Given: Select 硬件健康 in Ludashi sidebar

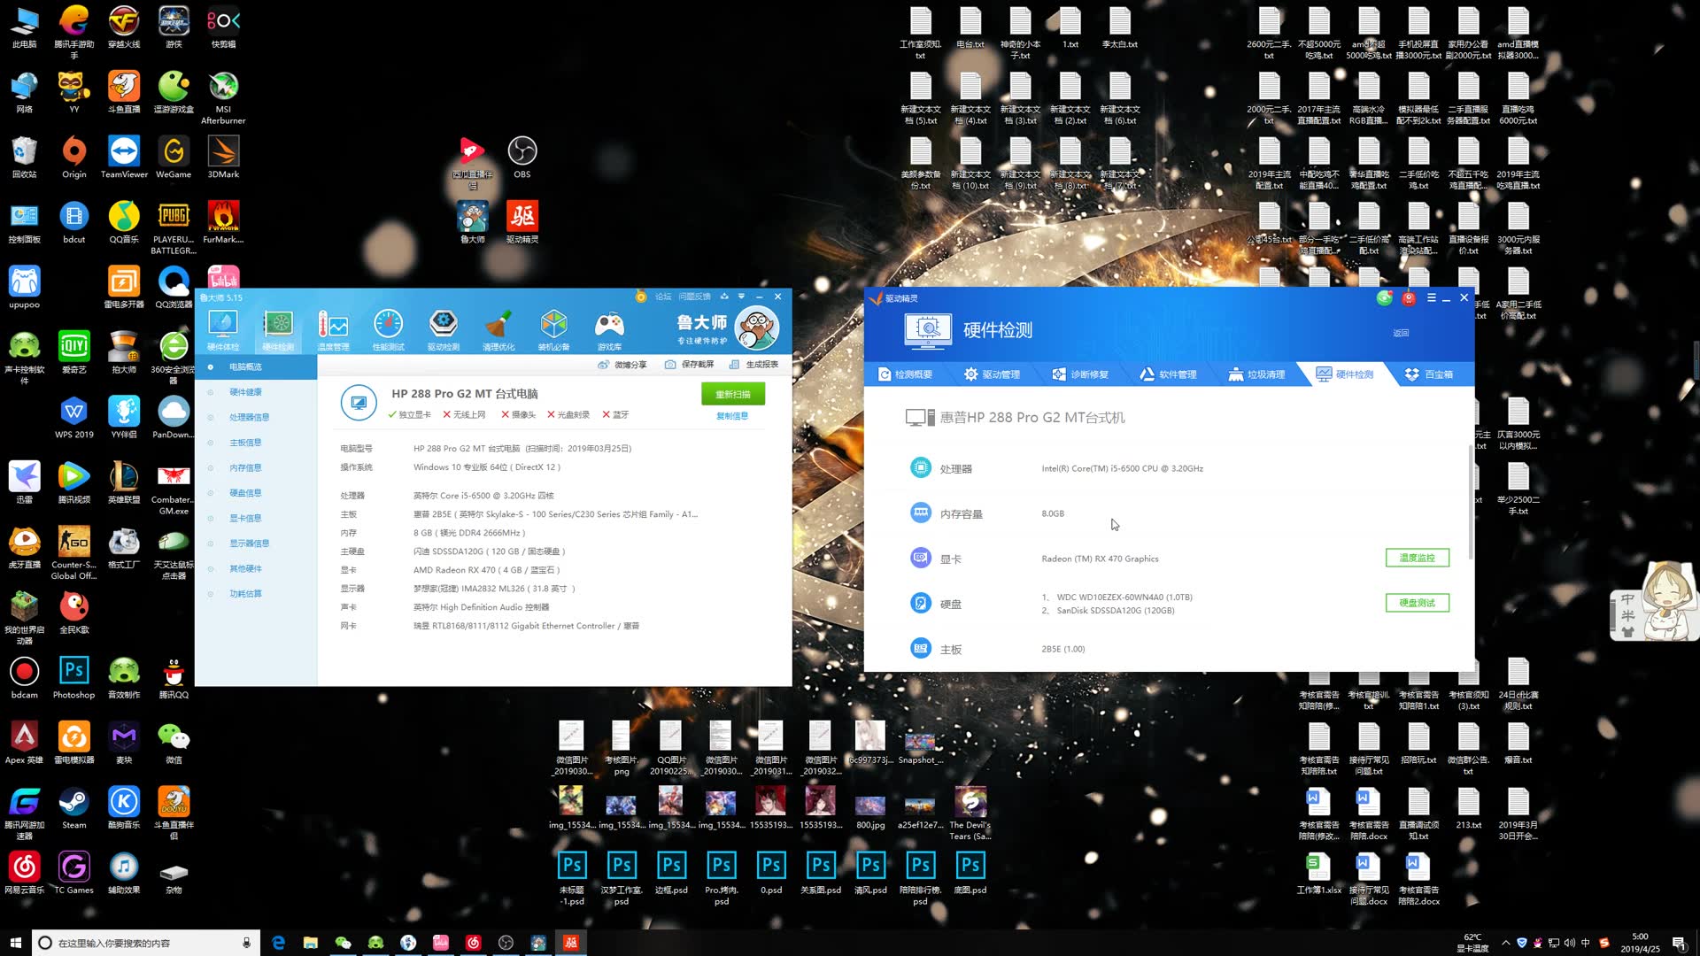Looking at the screenshot, I should (245, 392).
